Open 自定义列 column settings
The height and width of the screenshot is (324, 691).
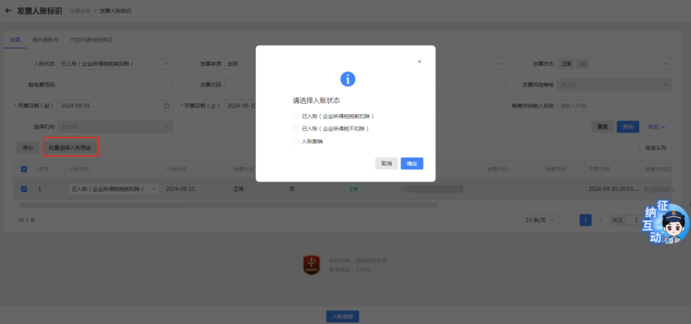point(656,148)
